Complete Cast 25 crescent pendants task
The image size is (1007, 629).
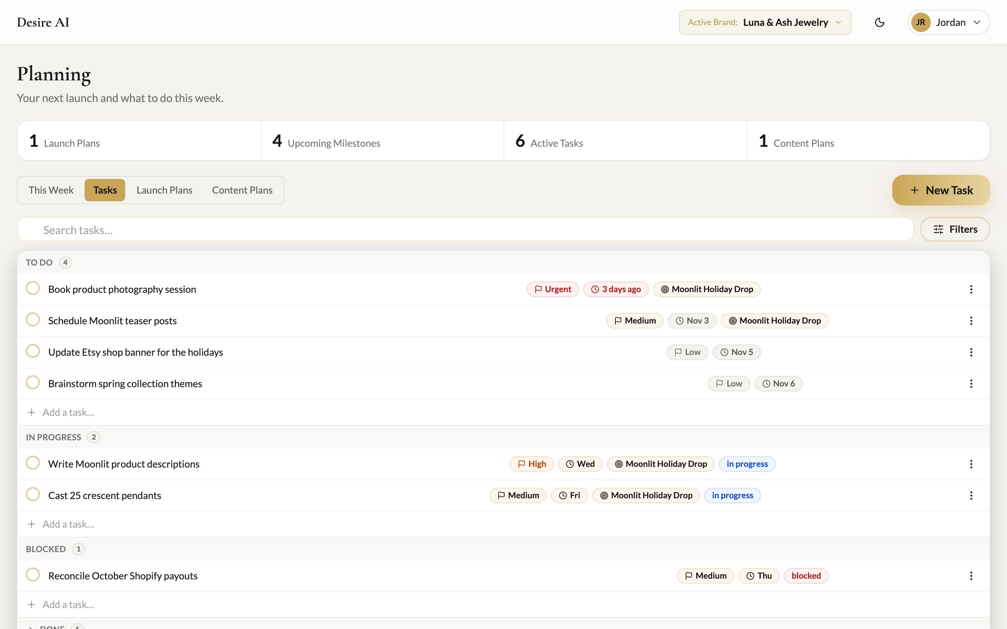point(33,494)
